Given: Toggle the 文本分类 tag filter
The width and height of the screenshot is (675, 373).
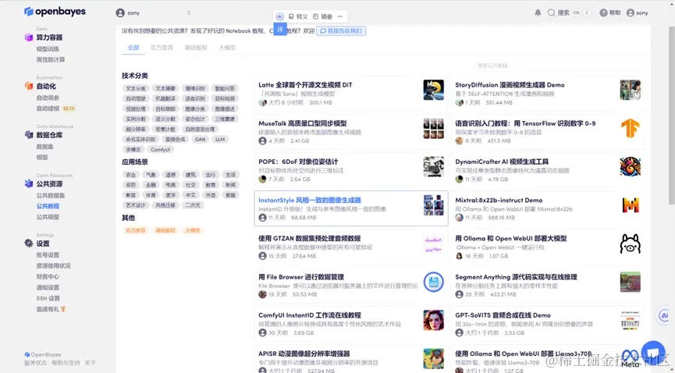Looking at the screenshot, I should pyautogui.click(x=136, y=88).
